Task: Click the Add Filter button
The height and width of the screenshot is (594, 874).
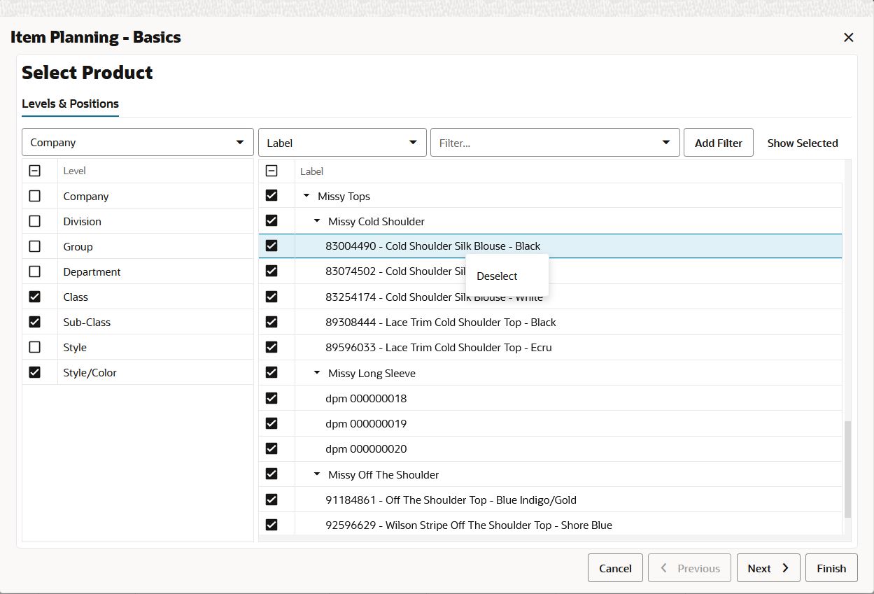Action: click(x=718, y=142)
